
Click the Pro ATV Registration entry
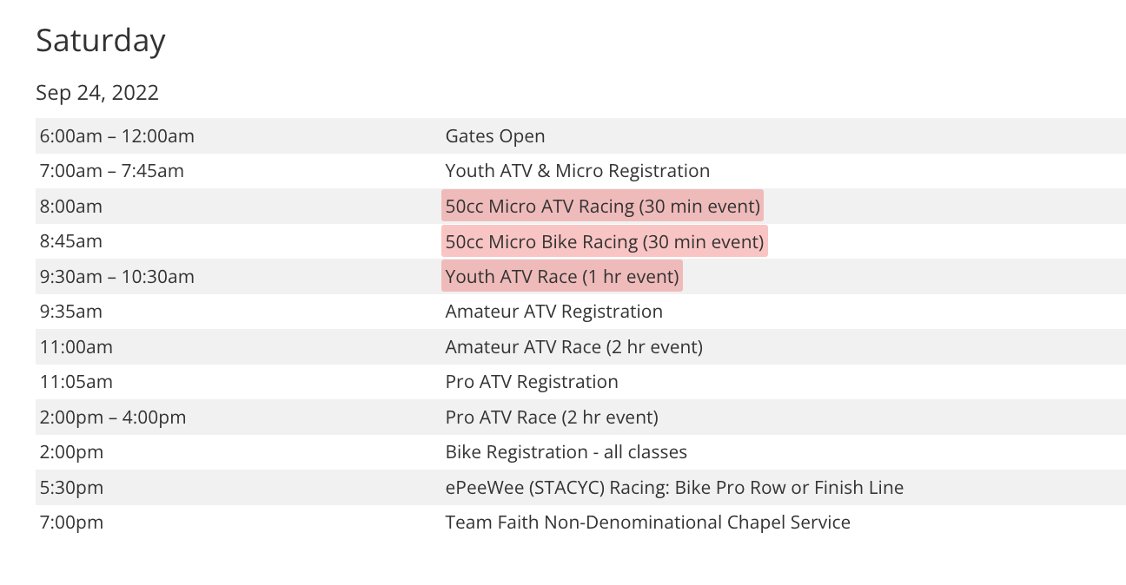click(532, 382)
